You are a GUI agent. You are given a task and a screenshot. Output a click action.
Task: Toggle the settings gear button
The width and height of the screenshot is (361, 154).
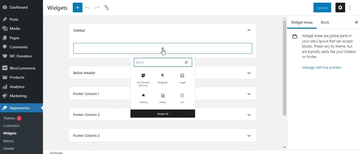(x=340, y=8)
